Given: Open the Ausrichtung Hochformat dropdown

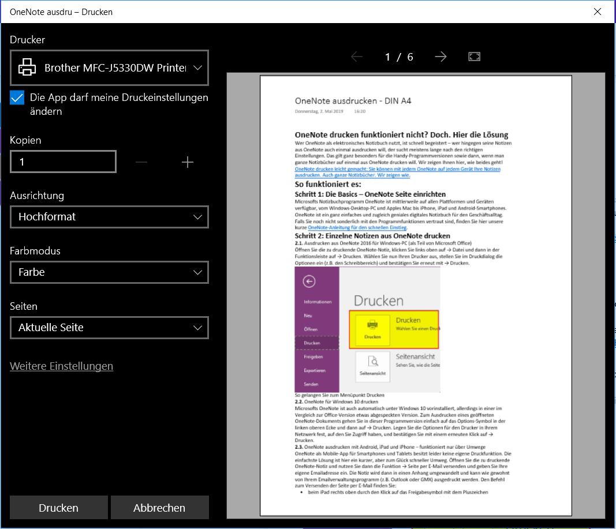Looking at the screenshot, I should pos(109,217).
